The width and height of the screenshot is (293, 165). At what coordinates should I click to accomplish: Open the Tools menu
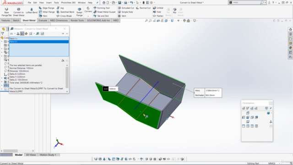56,3
